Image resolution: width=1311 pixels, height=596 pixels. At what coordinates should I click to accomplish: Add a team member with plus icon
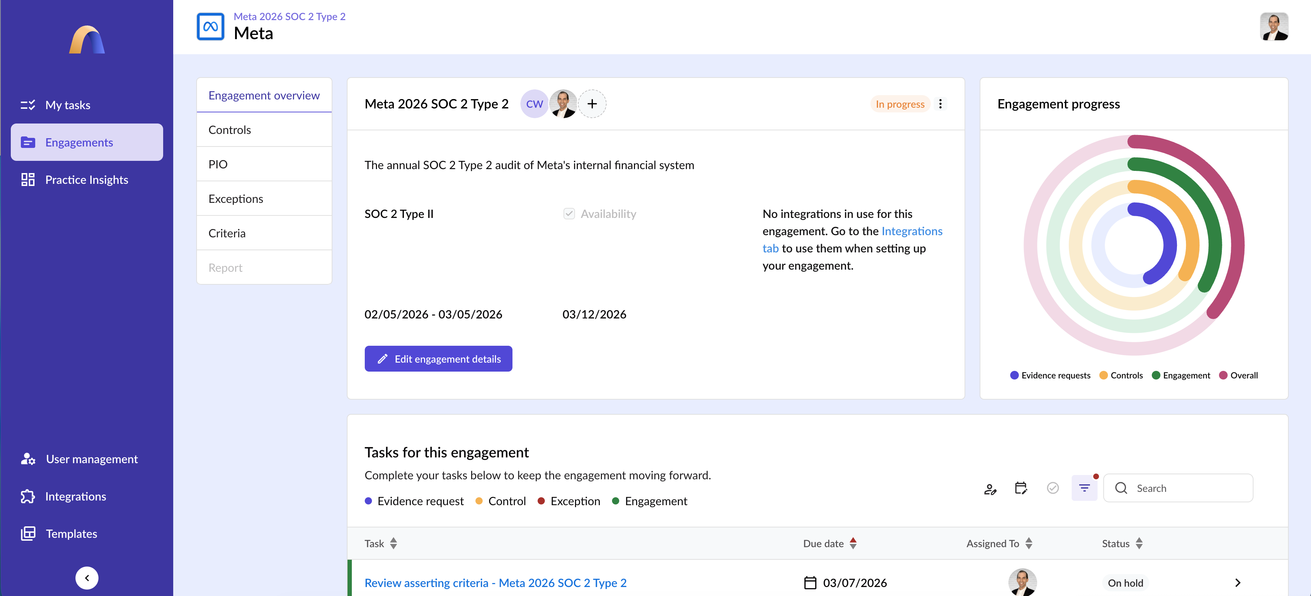592,104
